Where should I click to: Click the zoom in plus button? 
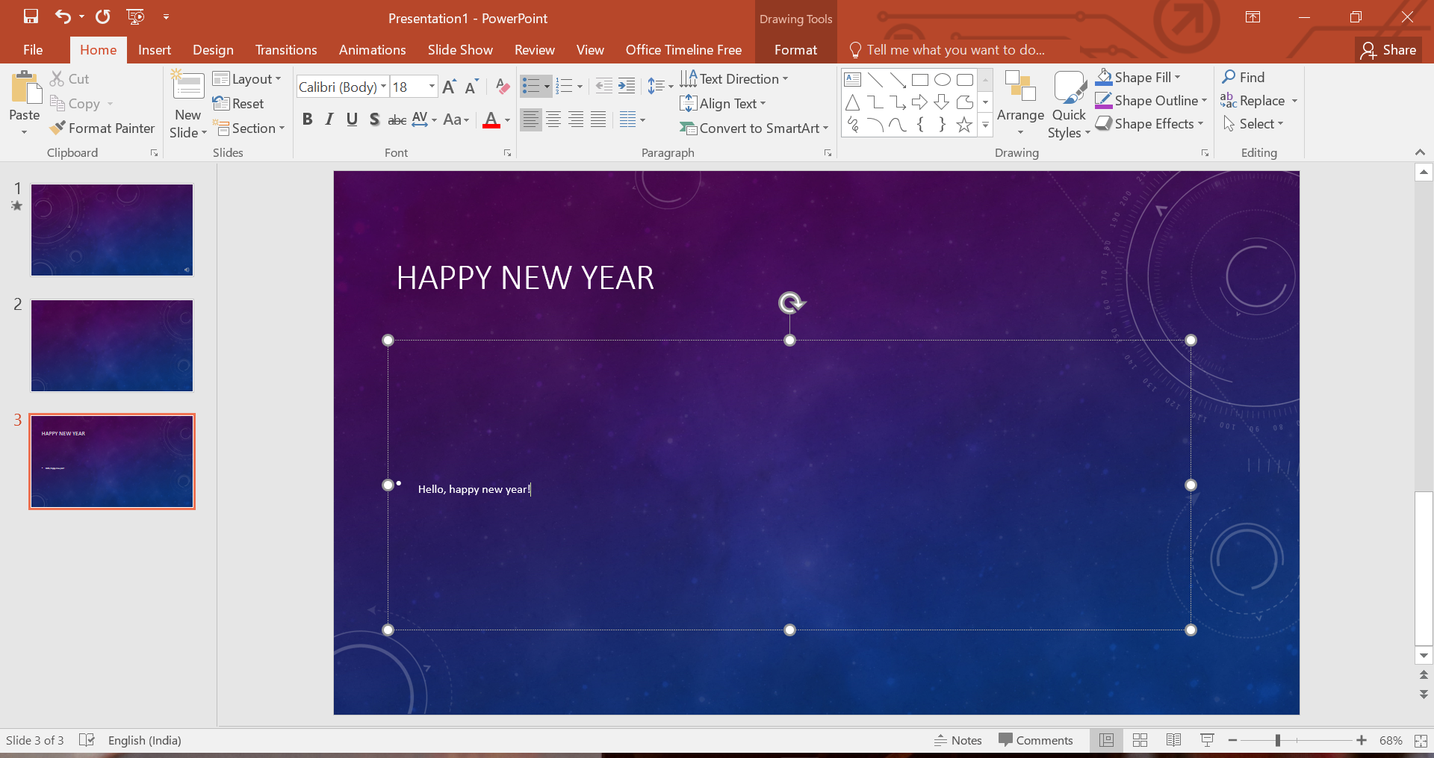1362,740
